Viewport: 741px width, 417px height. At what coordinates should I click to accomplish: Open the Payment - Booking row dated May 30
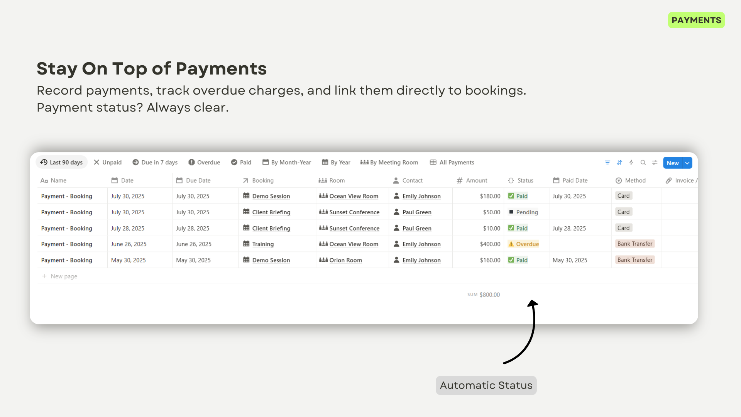pos(67,260)
